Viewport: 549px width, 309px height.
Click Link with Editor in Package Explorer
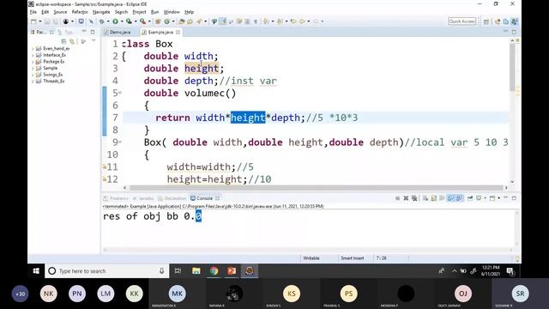coord(72,41)
